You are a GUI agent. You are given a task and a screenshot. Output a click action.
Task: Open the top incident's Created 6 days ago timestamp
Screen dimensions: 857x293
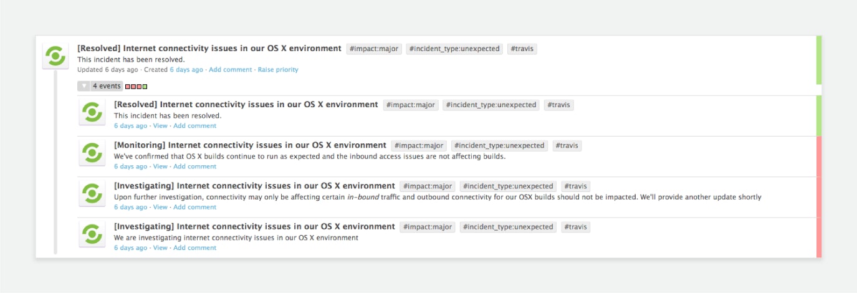[x=186, y=70]
